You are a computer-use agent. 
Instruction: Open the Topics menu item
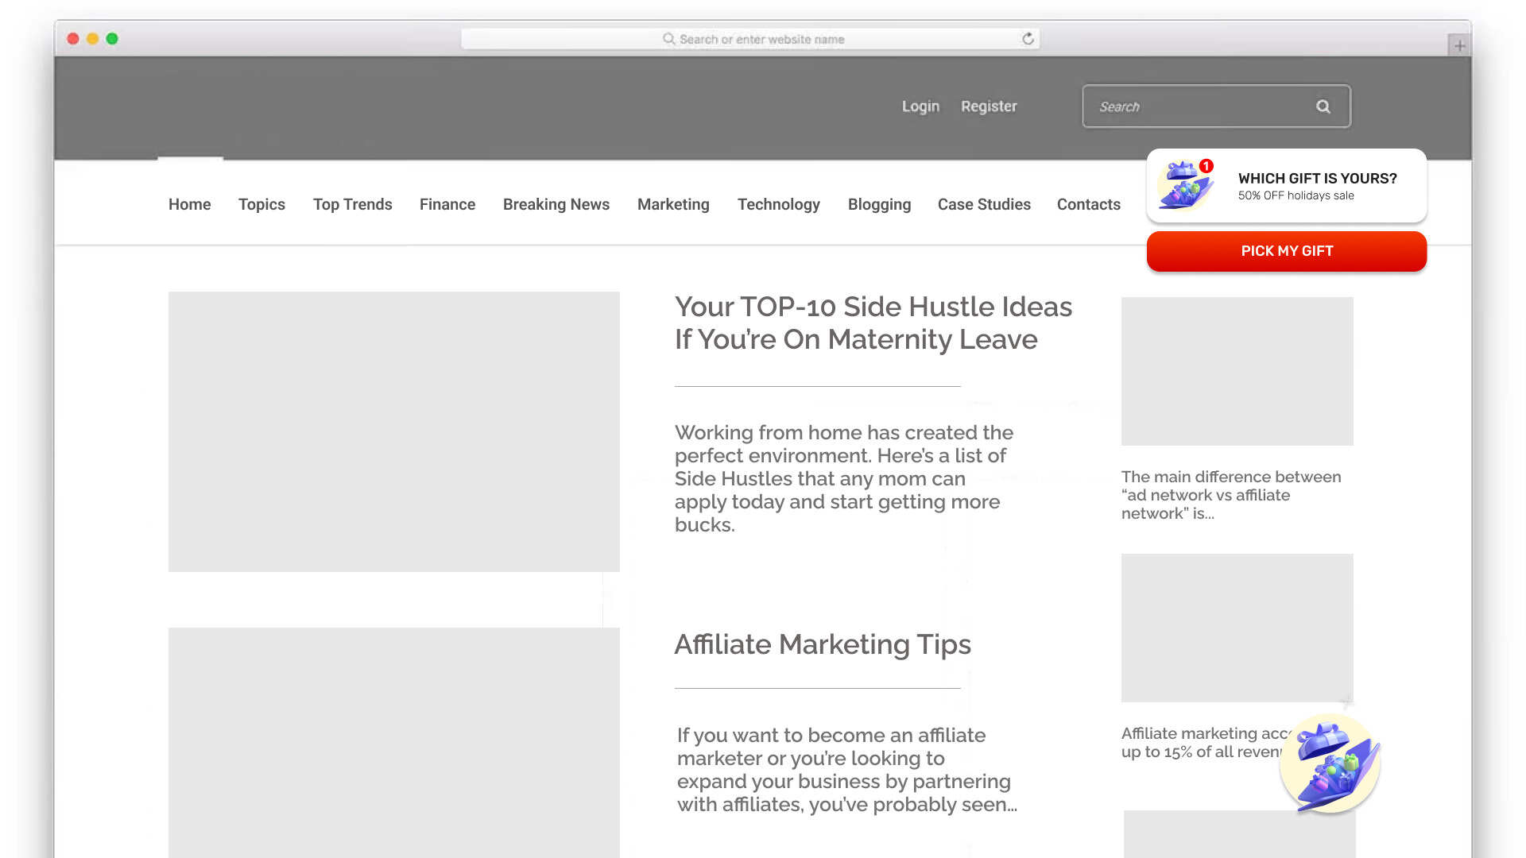261,204
